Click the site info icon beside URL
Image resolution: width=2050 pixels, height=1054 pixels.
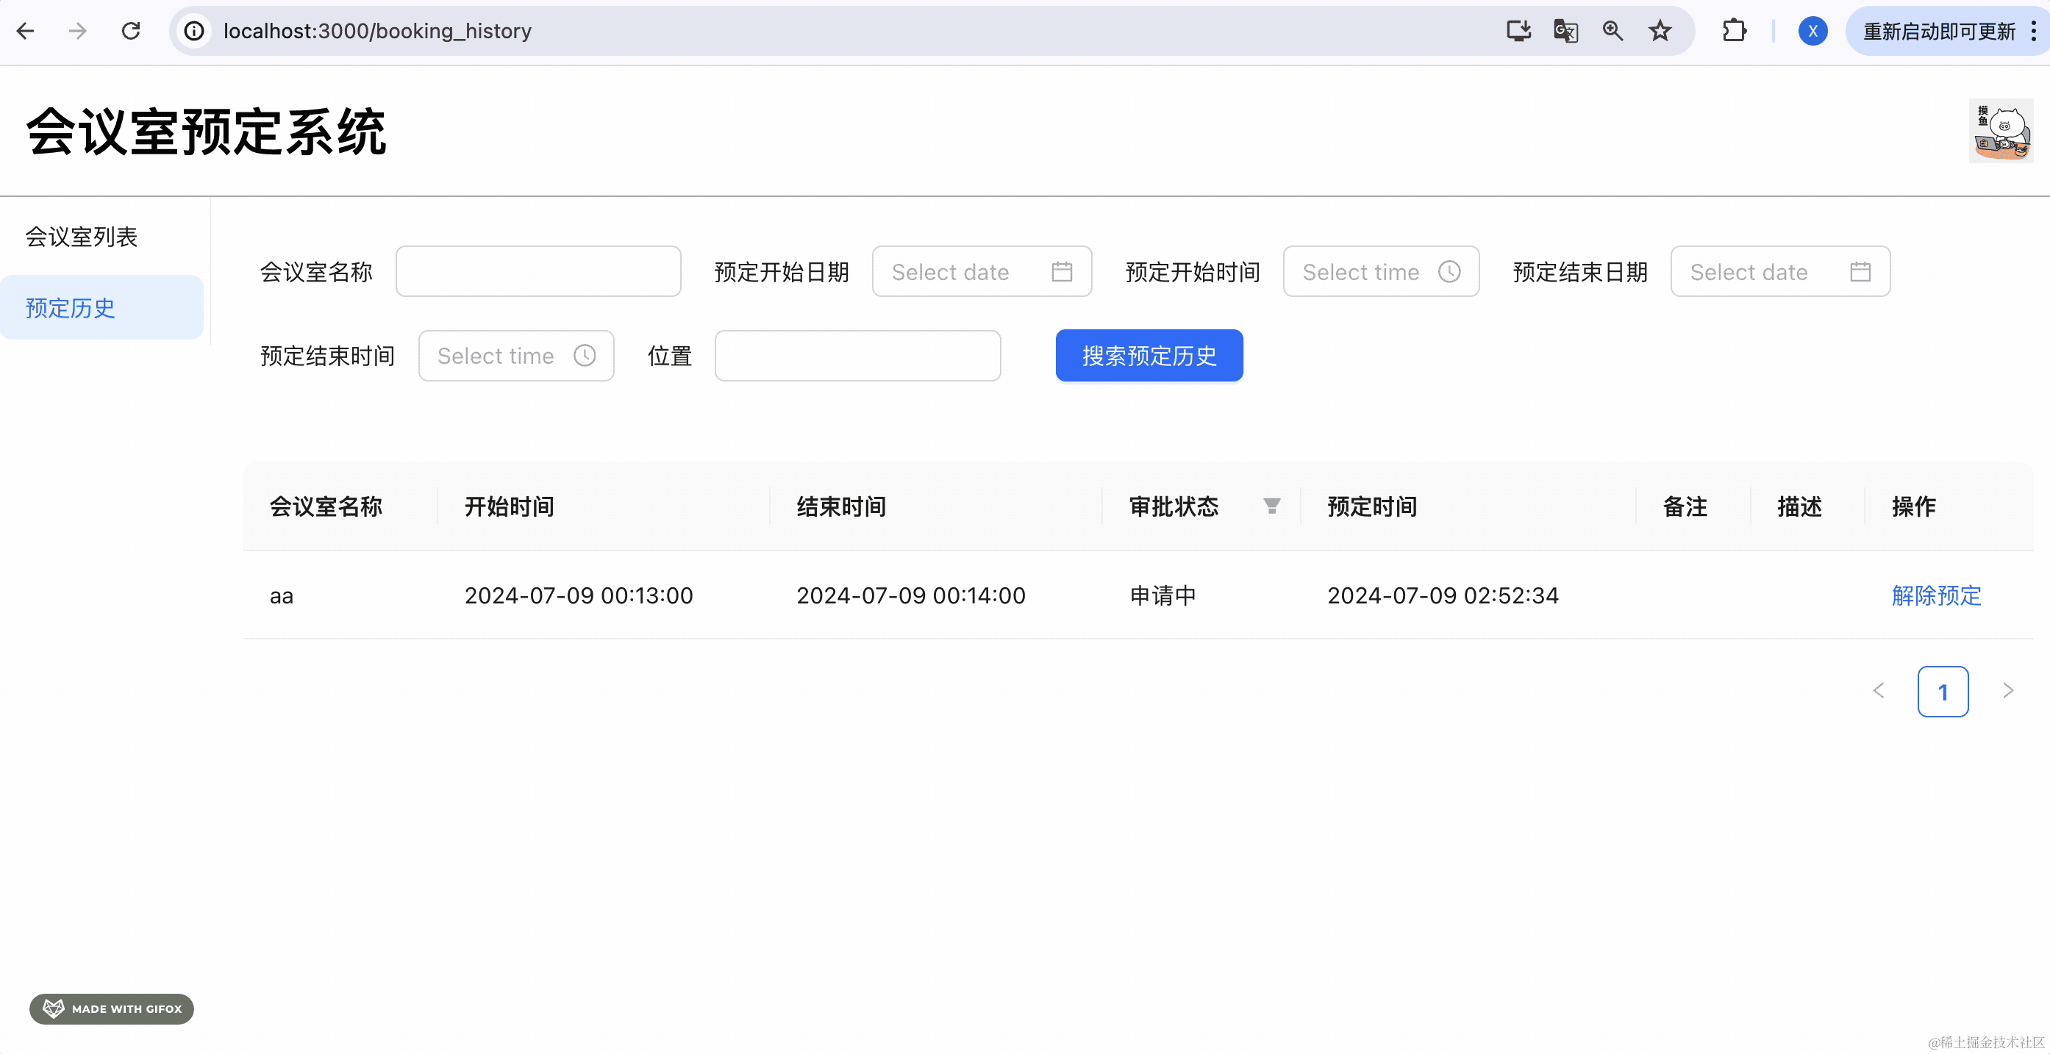click(194, 31)
